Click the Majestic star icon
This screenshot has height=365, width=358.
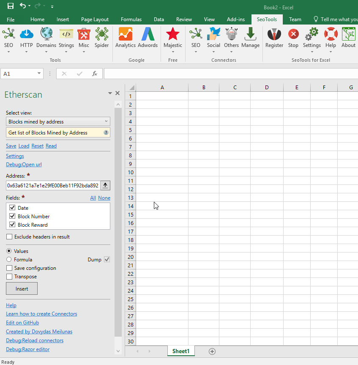pos(172,34)
